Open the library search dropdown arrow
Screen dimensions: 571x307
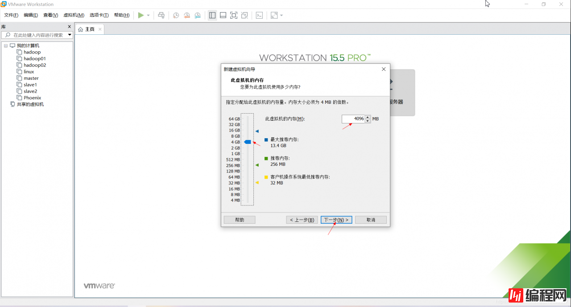tap(70, 35)
